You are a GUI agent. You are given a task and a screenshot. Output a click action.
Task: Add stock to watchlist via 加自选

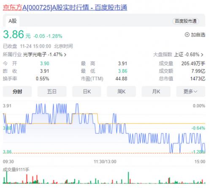(x=195, y=35)
